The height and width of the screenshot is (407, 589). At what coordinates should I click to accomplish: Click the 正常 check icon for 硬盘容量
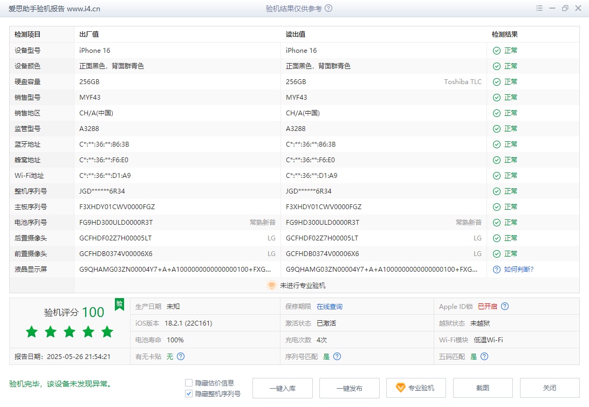click(x=497, y=82)
